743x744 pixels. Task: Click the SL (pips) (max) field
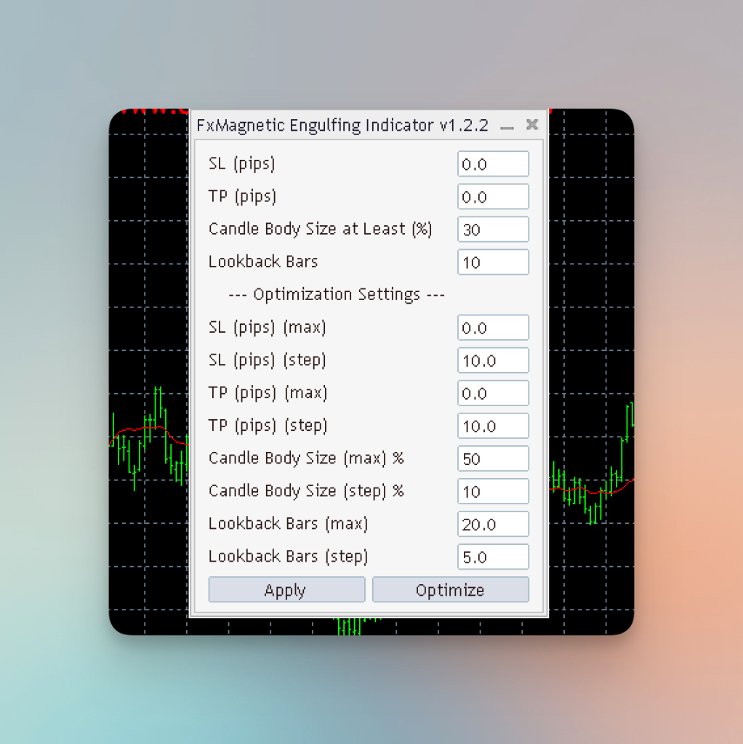click(493, 328)
